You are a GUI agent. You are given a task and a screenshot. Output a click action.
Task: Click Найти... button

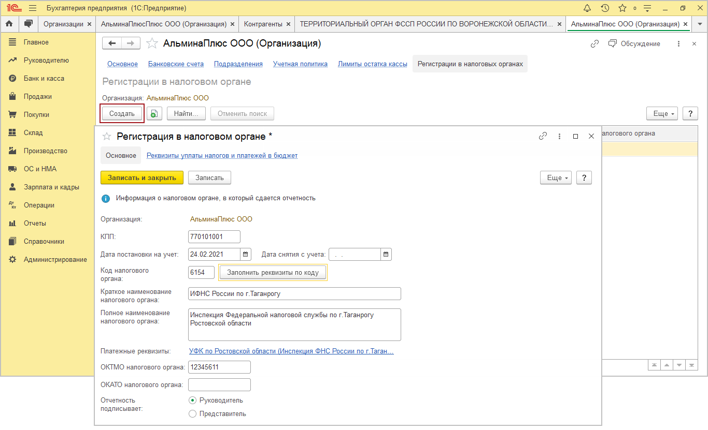pyautogui.click(x=186, y=113)
